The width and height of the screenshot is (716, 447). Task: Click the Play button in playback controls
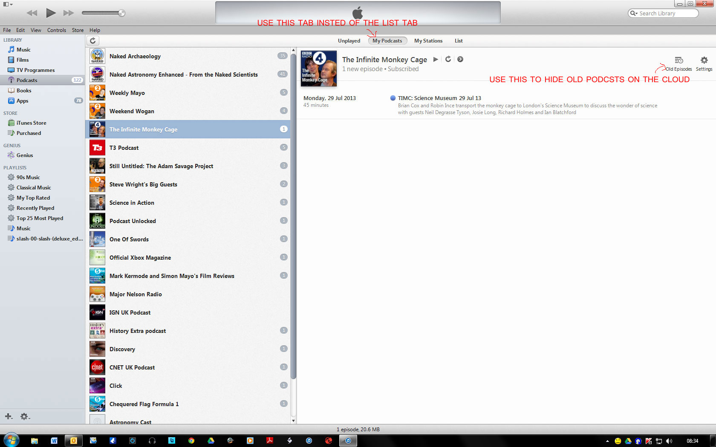click(x=51, y=13)
